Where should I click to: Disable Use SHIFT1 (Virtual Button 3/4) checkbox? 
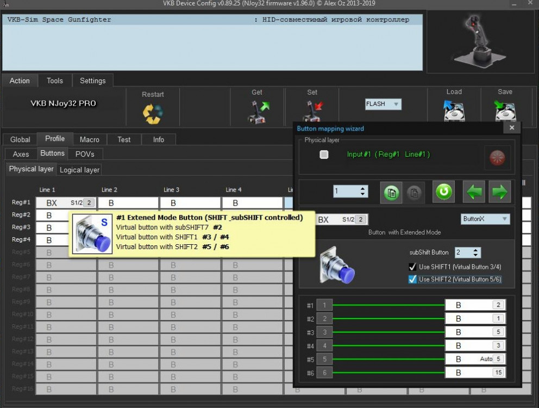(x=413, y=267)
